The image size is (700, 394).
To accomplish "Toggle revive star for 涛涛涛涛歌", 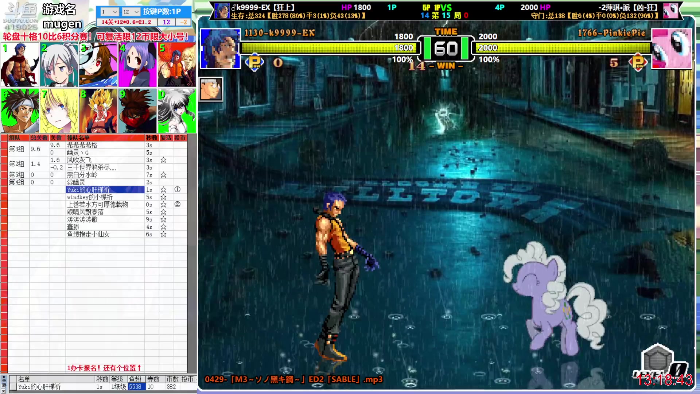I will [x=163, y=219].
